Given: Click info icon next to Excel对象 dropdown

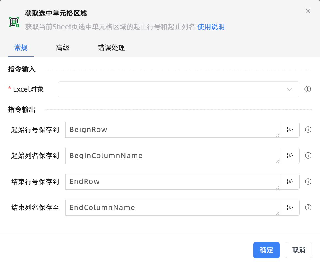Looking at the screenshot, I should point(307,89).
